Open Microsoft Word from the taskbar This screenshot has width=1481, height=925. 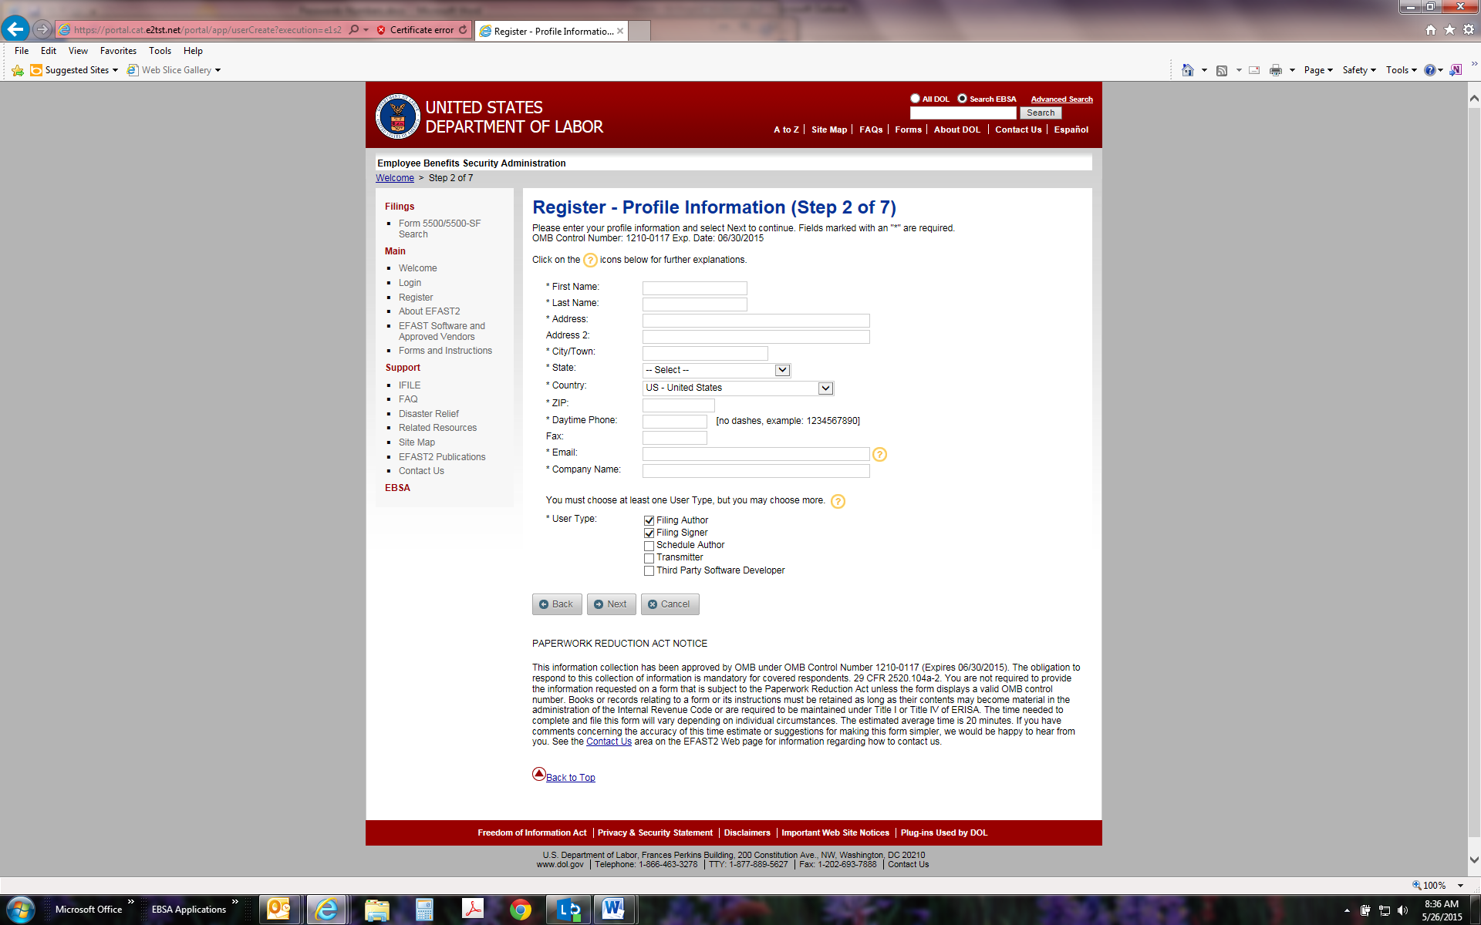pos(613,910)
